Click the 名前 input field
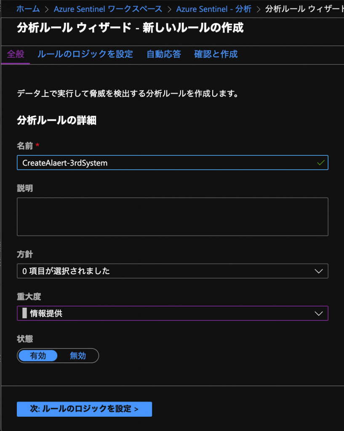Image resolution: width=344 pixels, height=431 pixels. click(172, 163)
